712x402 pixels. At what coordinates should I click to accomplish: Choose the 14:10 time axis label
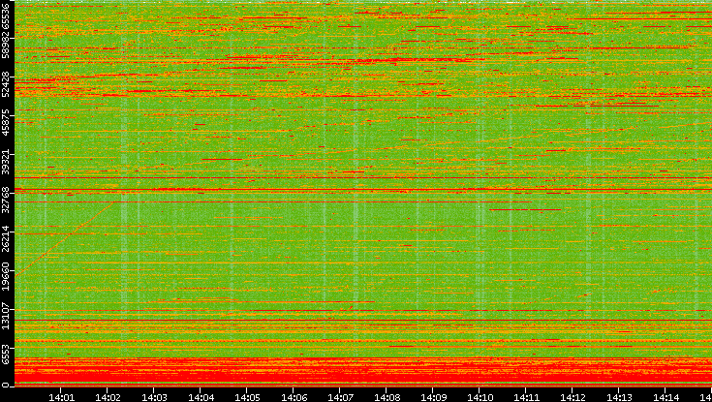(x=480, y=397)
